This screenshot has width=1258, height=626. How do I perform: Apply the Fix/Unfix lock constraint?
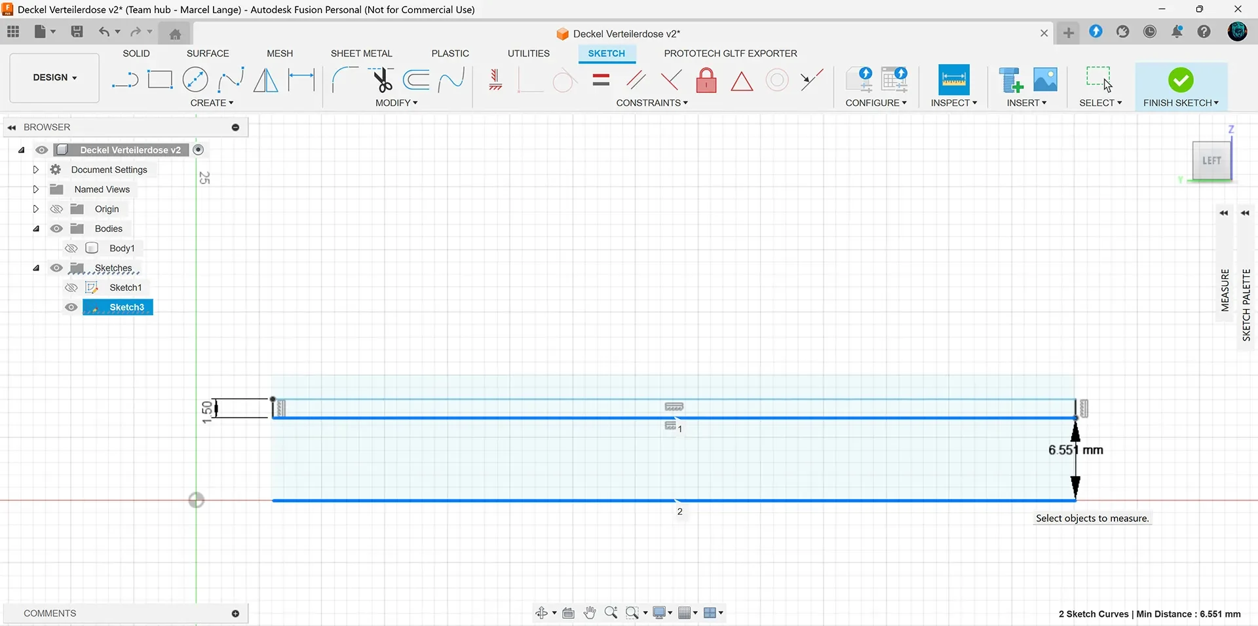click(706, 81)
